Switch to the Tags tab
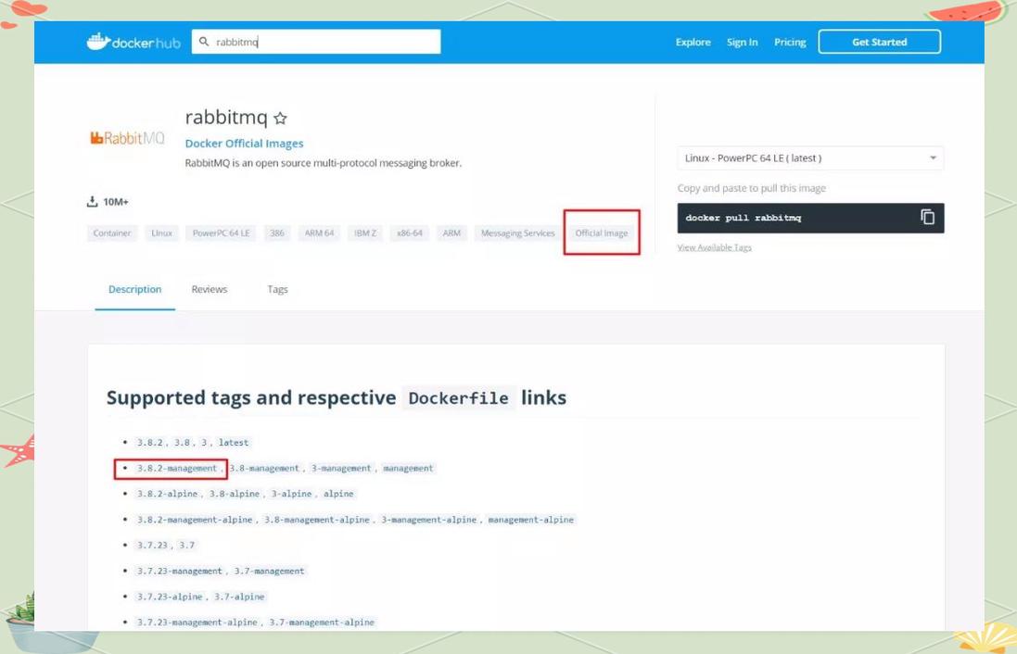The image size is (1017, 654). (277, 289)
